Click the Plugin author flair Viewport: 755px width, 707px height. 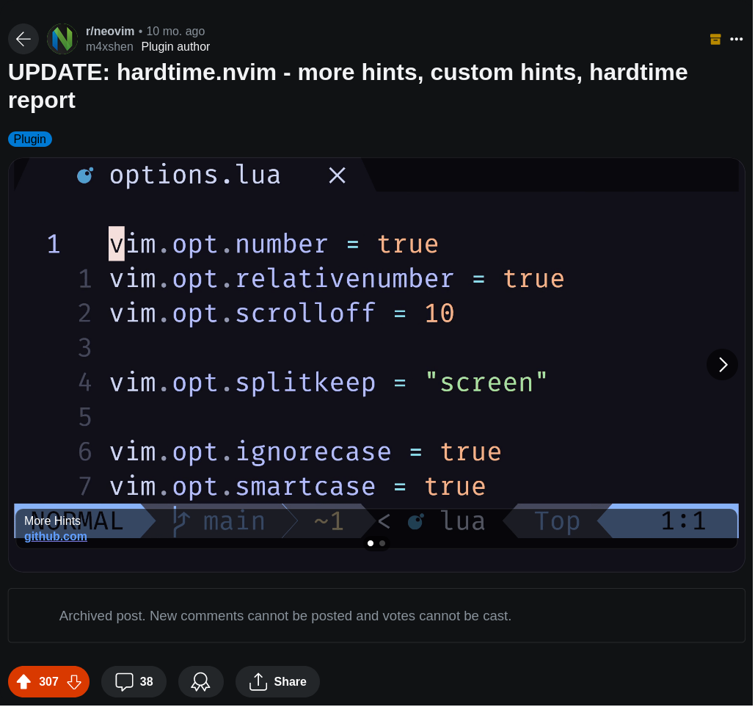pyautogui.click(x=175, y=47)
